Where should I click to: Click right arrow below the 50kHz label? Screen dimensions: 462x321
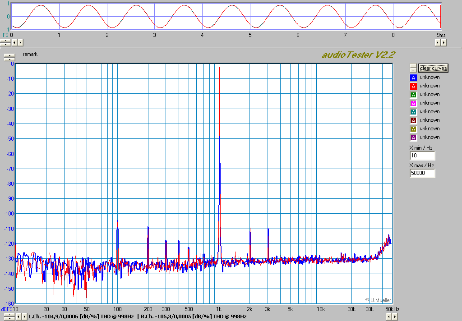395,316
